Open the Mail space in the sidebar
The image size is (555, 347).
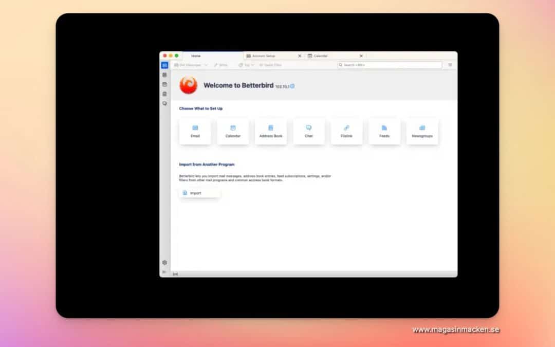(164, 65)
